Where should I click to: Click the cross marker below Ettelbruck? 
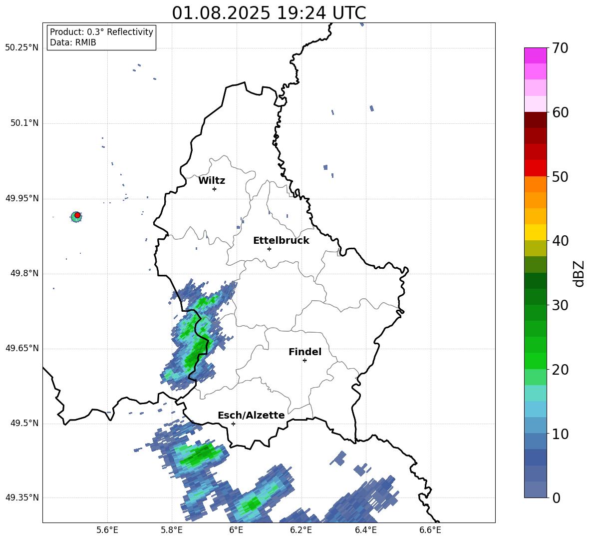point(269,249)
